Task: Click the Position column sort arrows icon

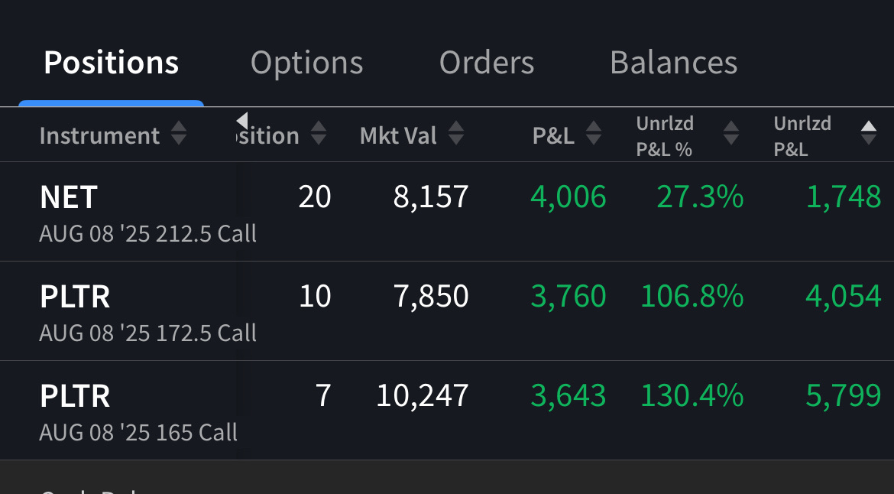Action: coord(319,135)
